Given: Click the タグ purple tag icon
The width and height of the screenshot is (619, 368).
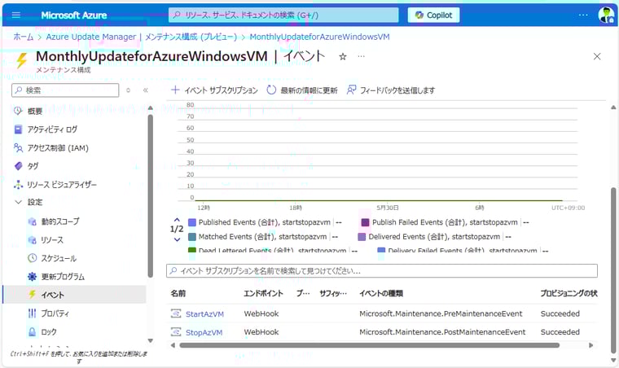Looking at the screenshot, I should point(18,166).
